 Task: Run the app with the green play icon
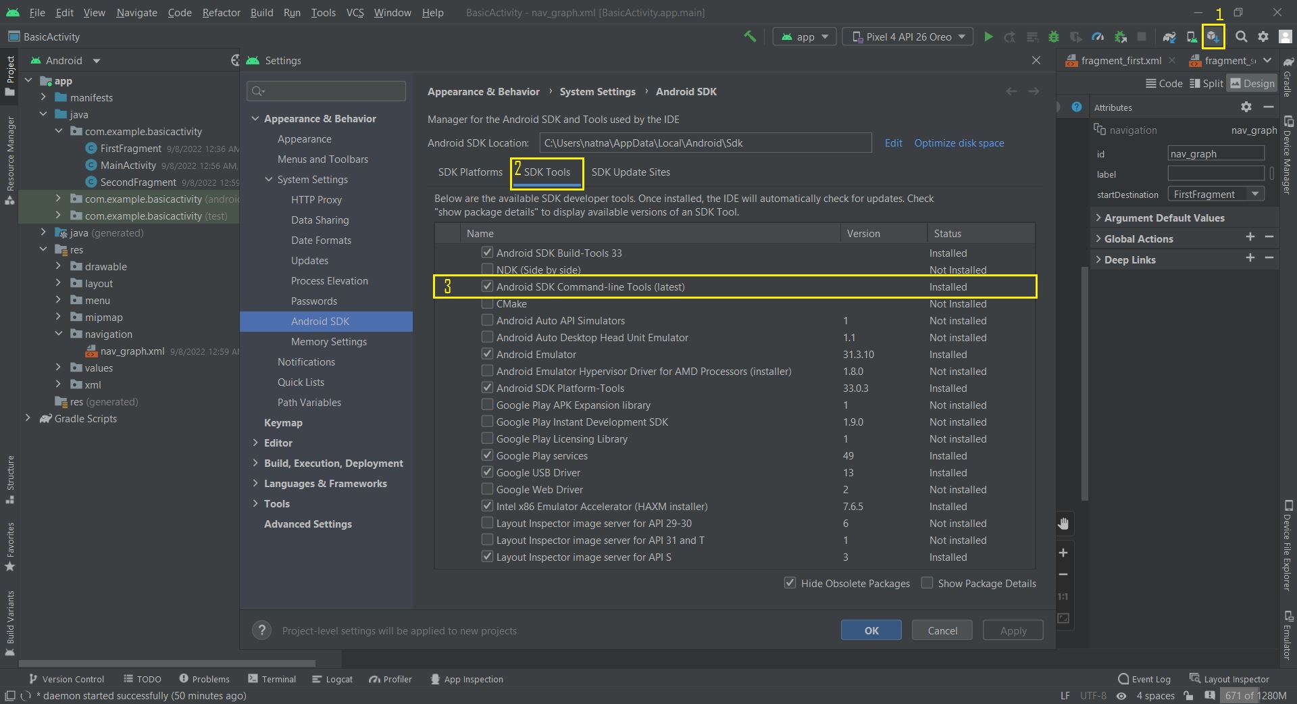point(988,37)
